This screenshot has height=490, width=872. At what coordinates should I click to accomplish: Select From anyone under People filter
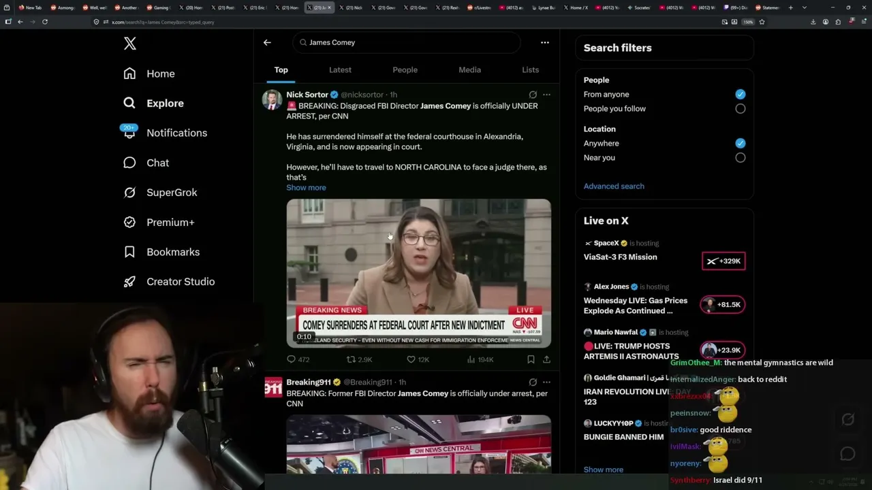(741, 95)
